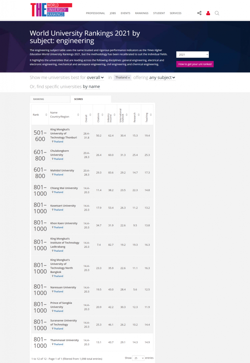Viewport: 250px width, 363px height.
Task: Select Thammasat's teaching score 14.9
Action: point(147,342)
